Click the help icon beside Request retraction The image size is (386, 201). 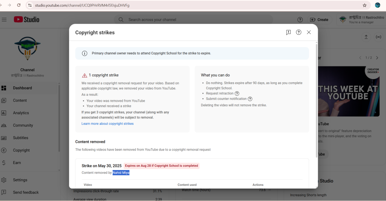(237, 94)
